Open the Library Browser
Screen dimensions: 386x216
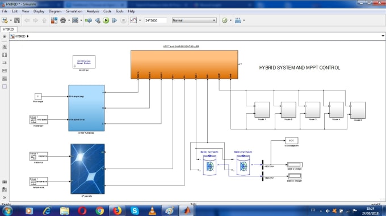[x=54, y=20]
